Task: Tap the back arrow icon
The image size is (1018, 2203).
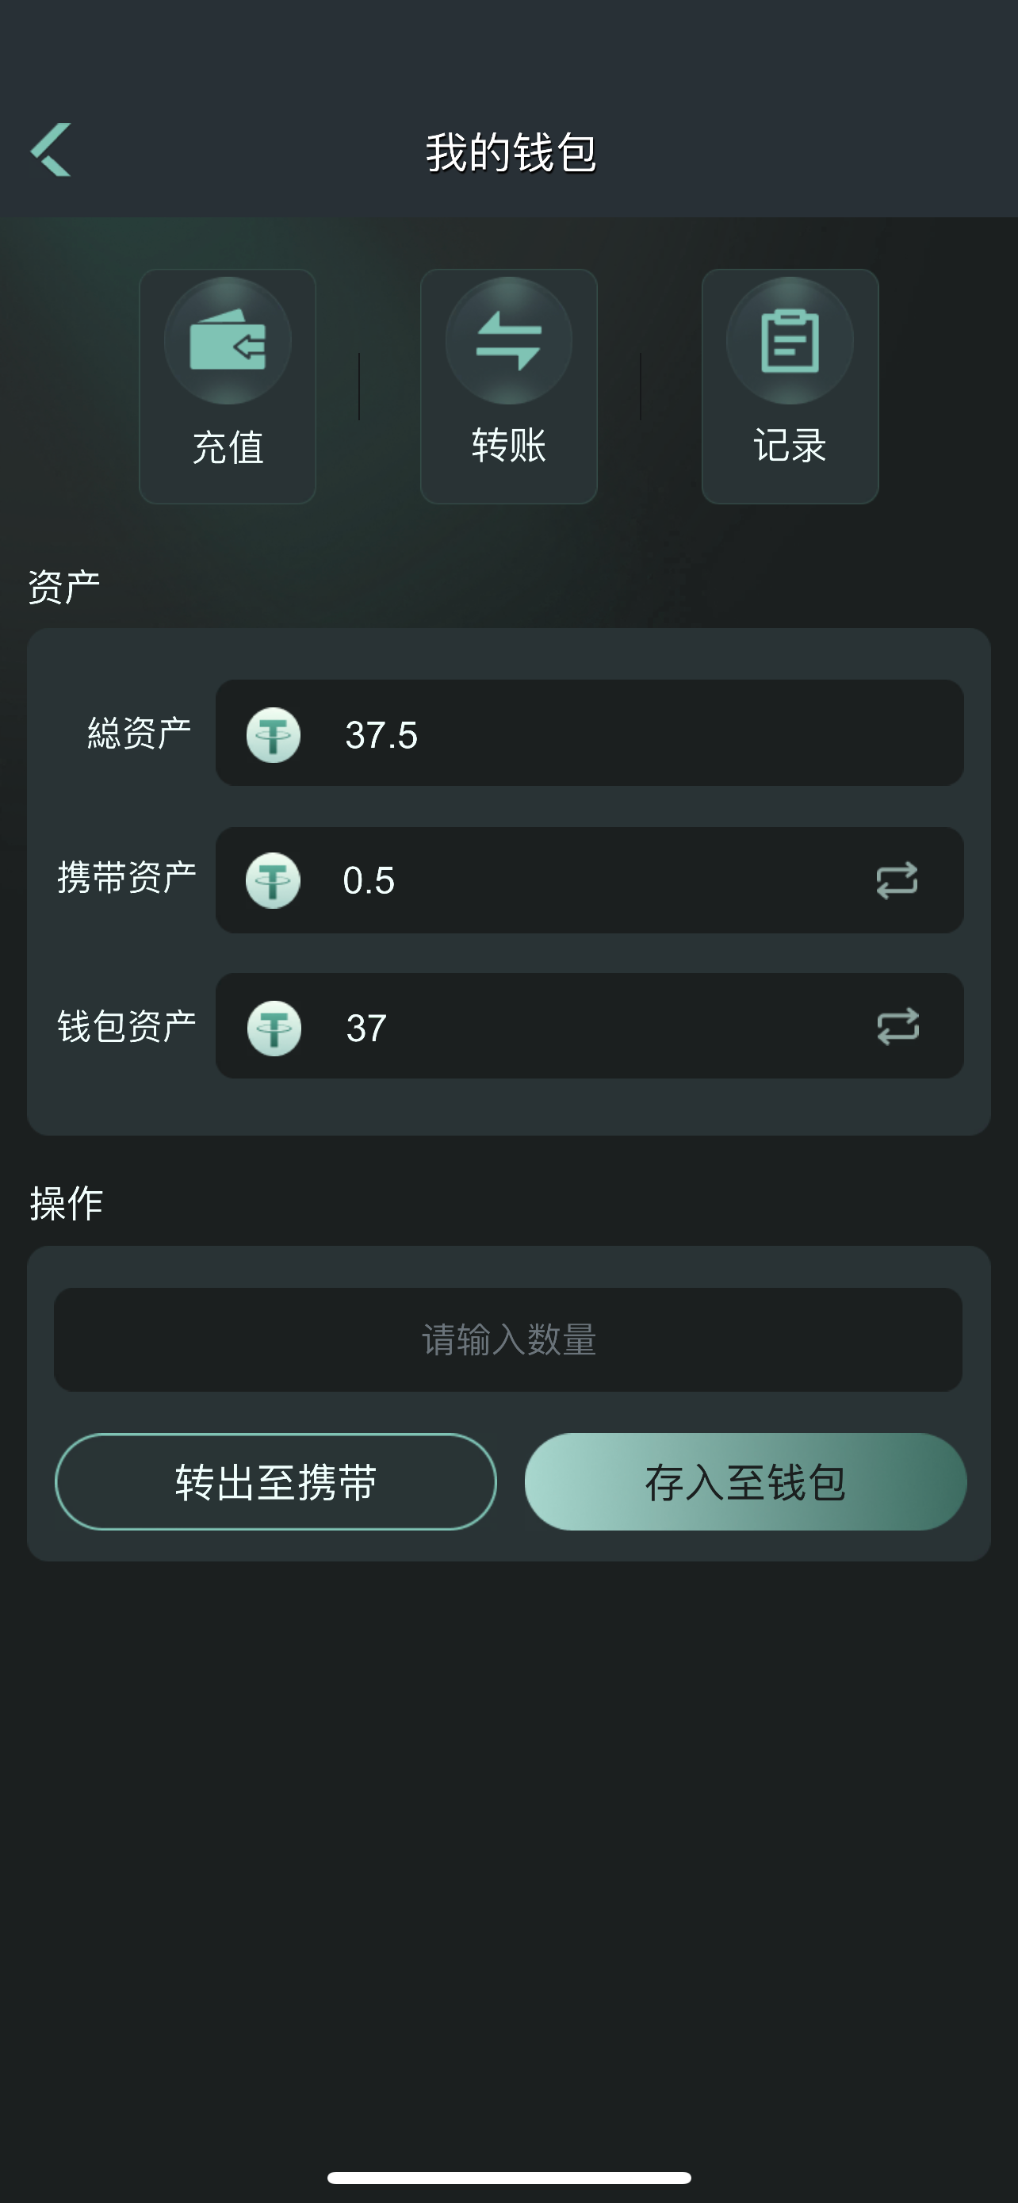Action: pos(52,151)
